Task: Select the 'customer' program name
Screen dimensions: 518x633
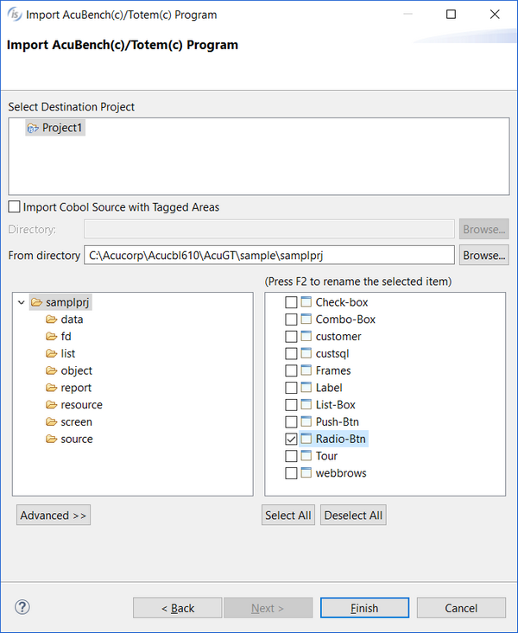Action: tap(338, 337)
